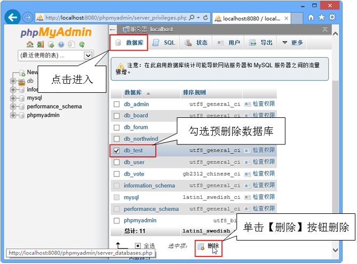Screen dimensions: 357x264
Task: Open the More dropdown tab
Action: point(292,43)
